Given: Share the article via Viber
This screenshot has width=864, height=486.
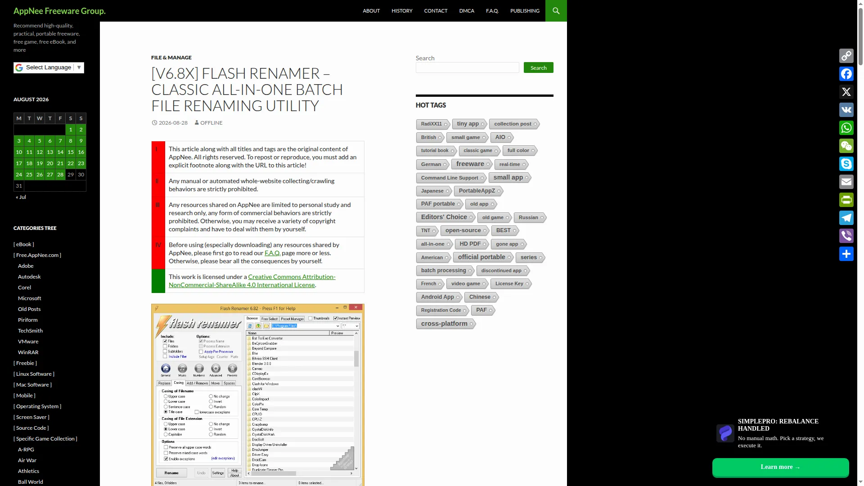Looking at the screenshot, I should point(846,236).
